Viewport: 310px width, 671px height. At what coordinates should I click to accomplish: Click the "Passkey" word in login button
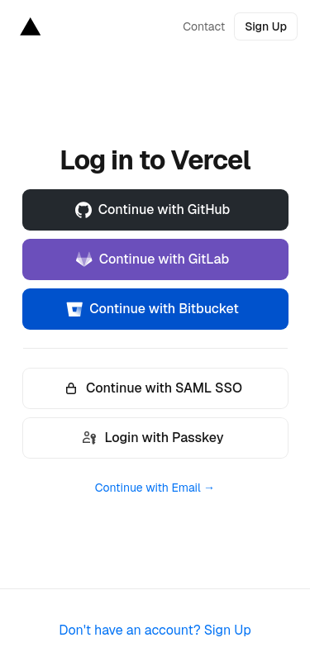click(198, 438)
